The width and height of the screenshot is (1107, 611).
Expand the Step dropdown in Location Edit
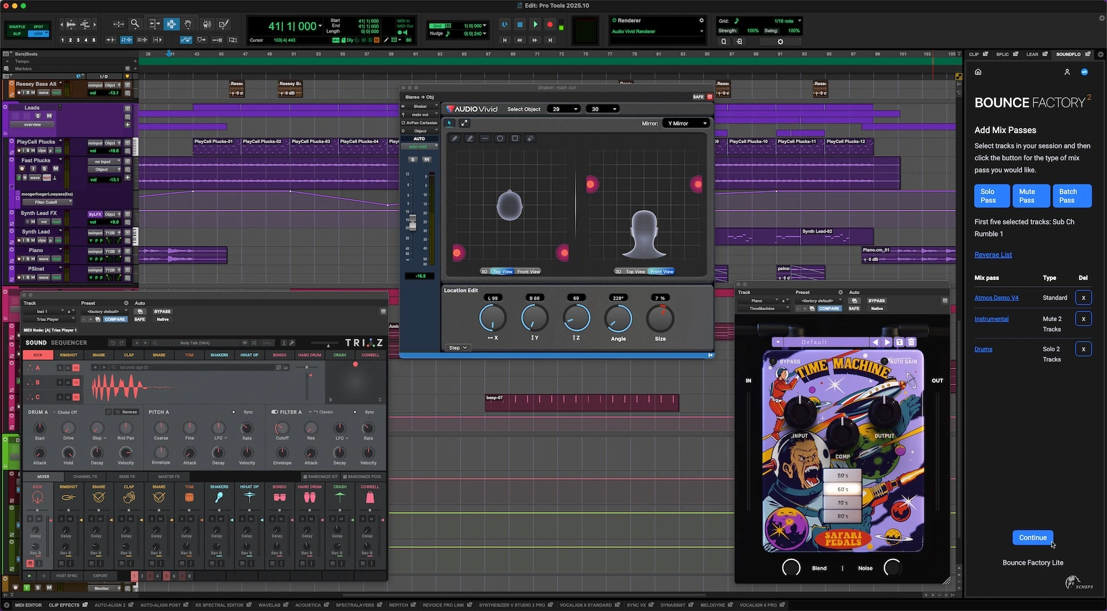[458, 348]
